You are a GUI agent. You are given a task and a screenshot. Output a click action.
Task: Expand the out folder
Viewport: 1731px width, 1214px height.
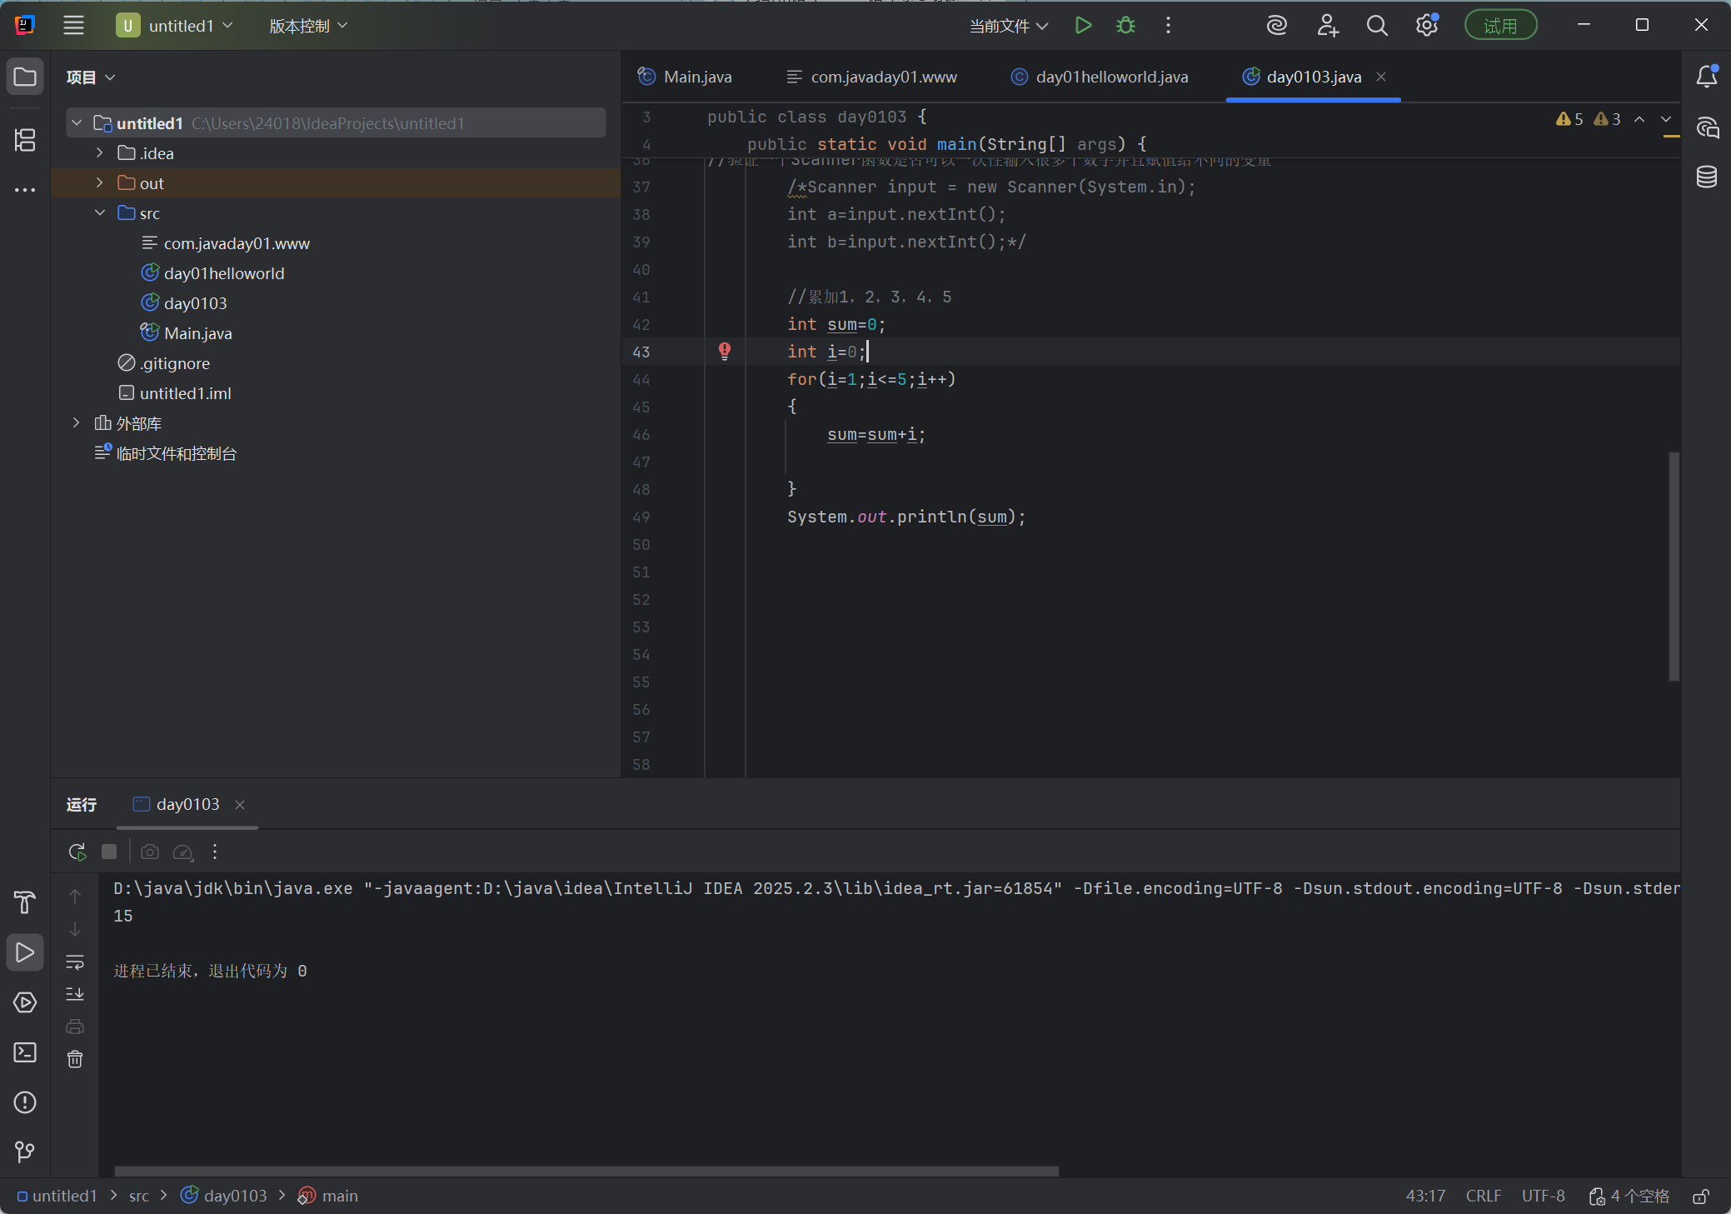tap(100, 183)
